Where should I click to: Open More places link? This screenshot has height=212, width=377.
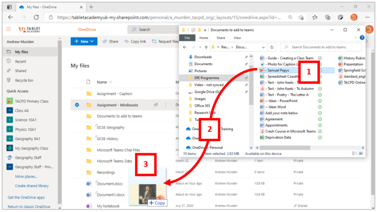tap(26, 177)
